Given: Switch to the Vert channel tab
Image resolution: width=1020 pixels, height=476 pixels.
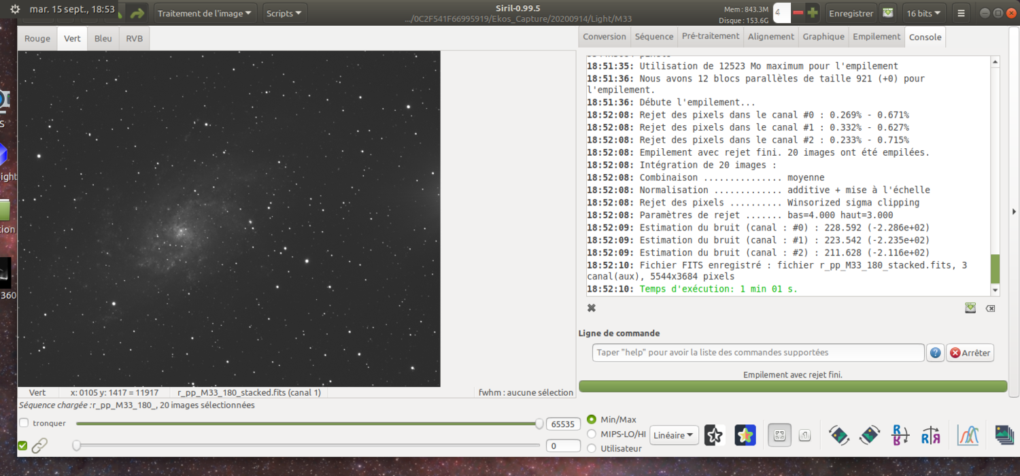Looking at the screenshot, I should (72, 38).
